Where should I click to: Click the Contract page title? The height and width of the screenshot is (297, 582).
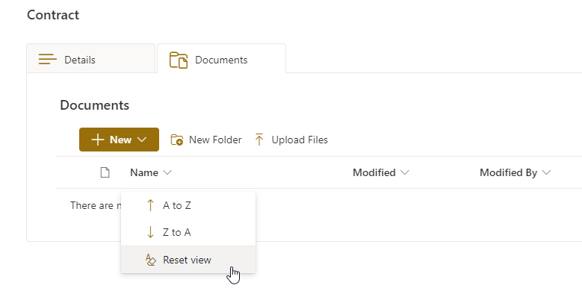(53, 15)
